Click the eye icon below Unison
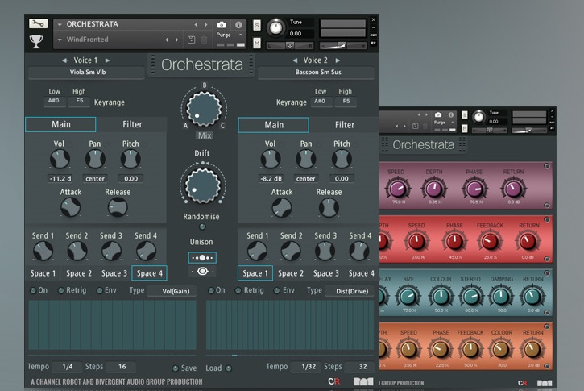The height and width of the screenshot is (391, 584). (202, 272)
